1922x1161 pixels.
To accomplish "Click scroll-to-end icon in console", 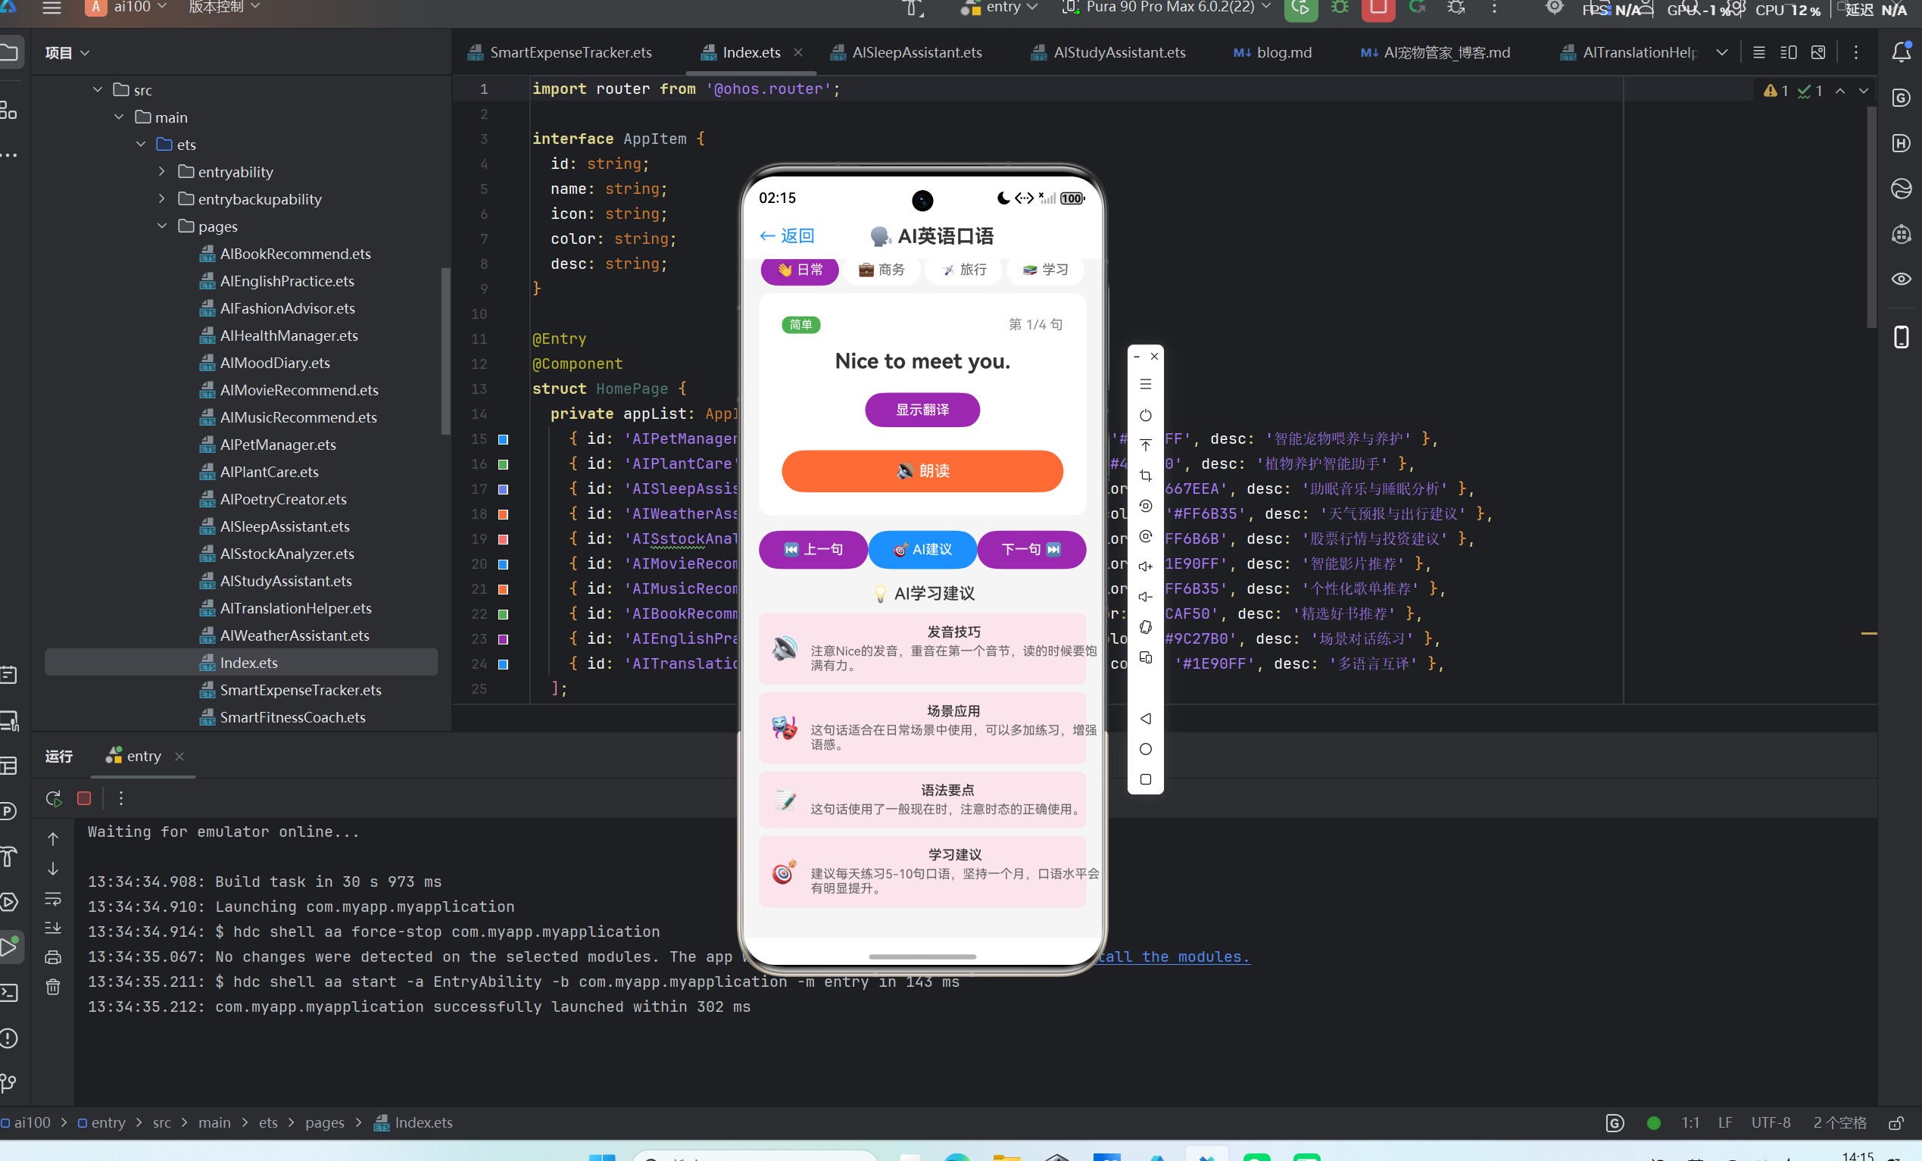I will tap(53, 928).
